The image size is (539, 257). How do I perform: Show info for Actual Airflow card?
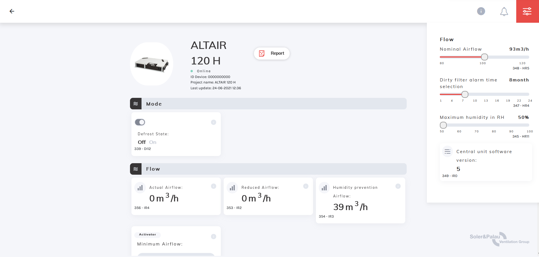point(214,186)
